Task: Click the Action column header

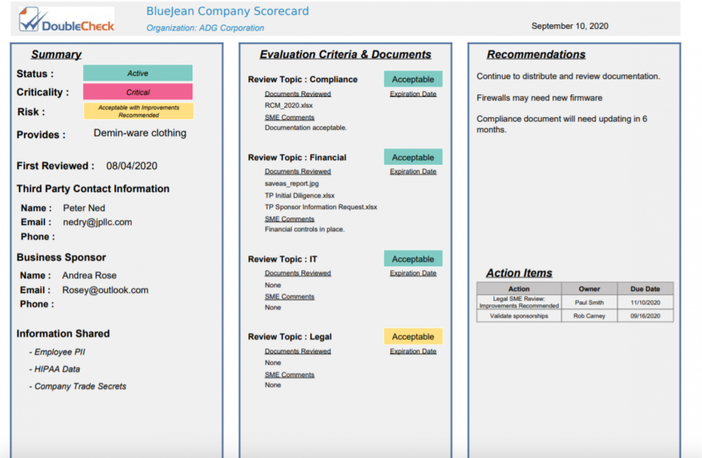Action: pyautogui.click(x=519, y=289)
